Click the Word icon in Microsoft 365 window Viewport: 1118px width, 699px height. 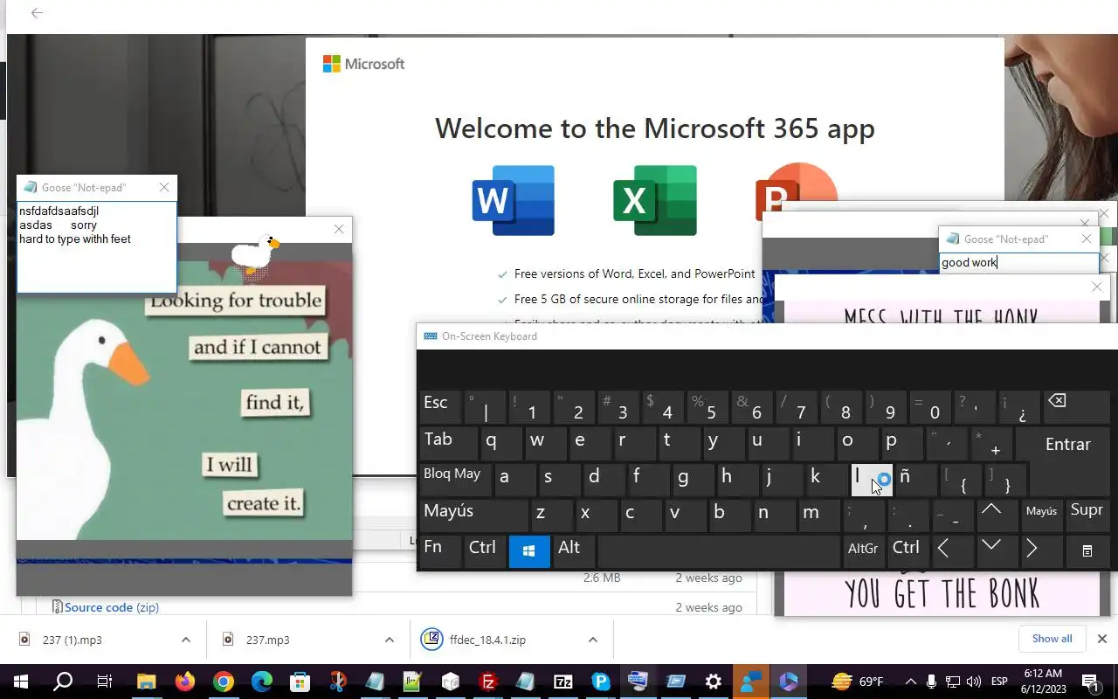[x=513, y=200]
